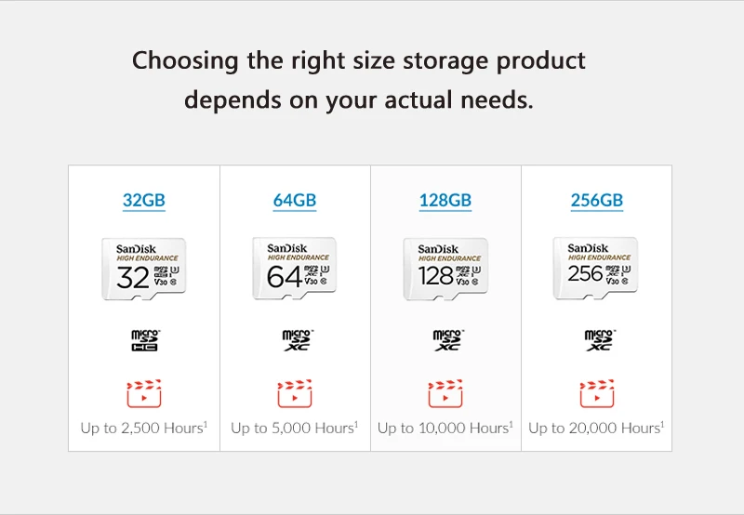Click the microSDXC logo under 64GB
The height and width of the screenshot is (515, 744).
[x=296, y=339]
